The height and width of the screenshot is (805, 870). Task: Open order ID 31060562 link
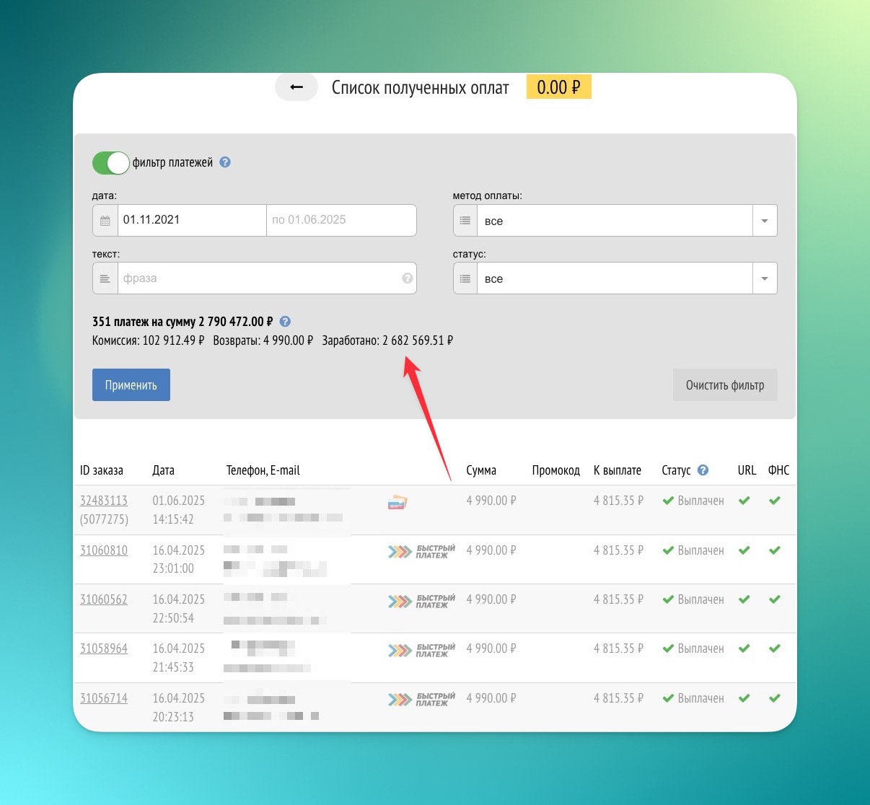pos(104,599)
